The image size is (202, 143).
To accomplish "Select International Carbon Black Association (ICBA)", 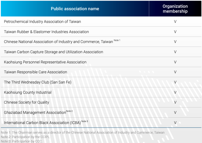I will point(42,123).
